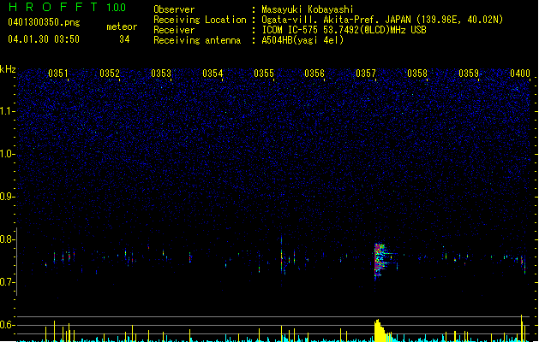This screenshot has height=342, width=539.
Task: Click time marker 0353
Action: pos(161,74)
